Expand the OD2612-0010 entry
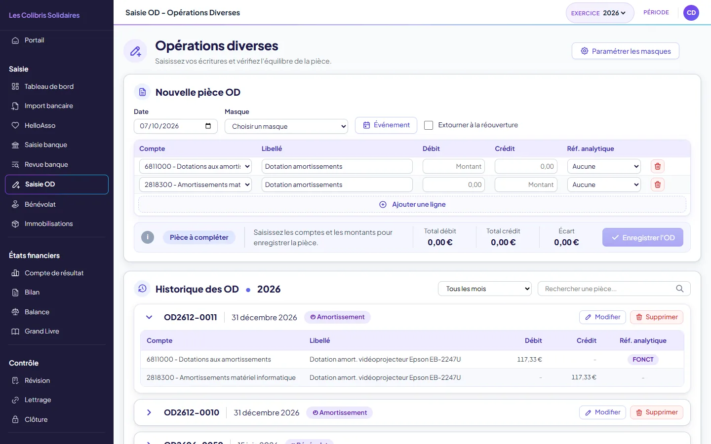 [x=149, y=412]
